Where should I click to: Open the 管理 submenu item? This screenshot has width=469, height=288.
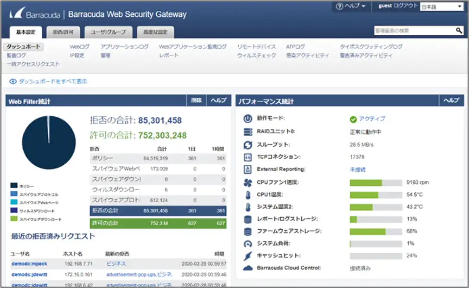105,55
